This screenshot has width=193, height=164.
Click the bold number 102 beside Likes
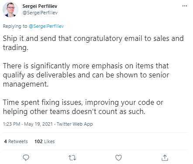pyautogui.click(x=38, y=141)
